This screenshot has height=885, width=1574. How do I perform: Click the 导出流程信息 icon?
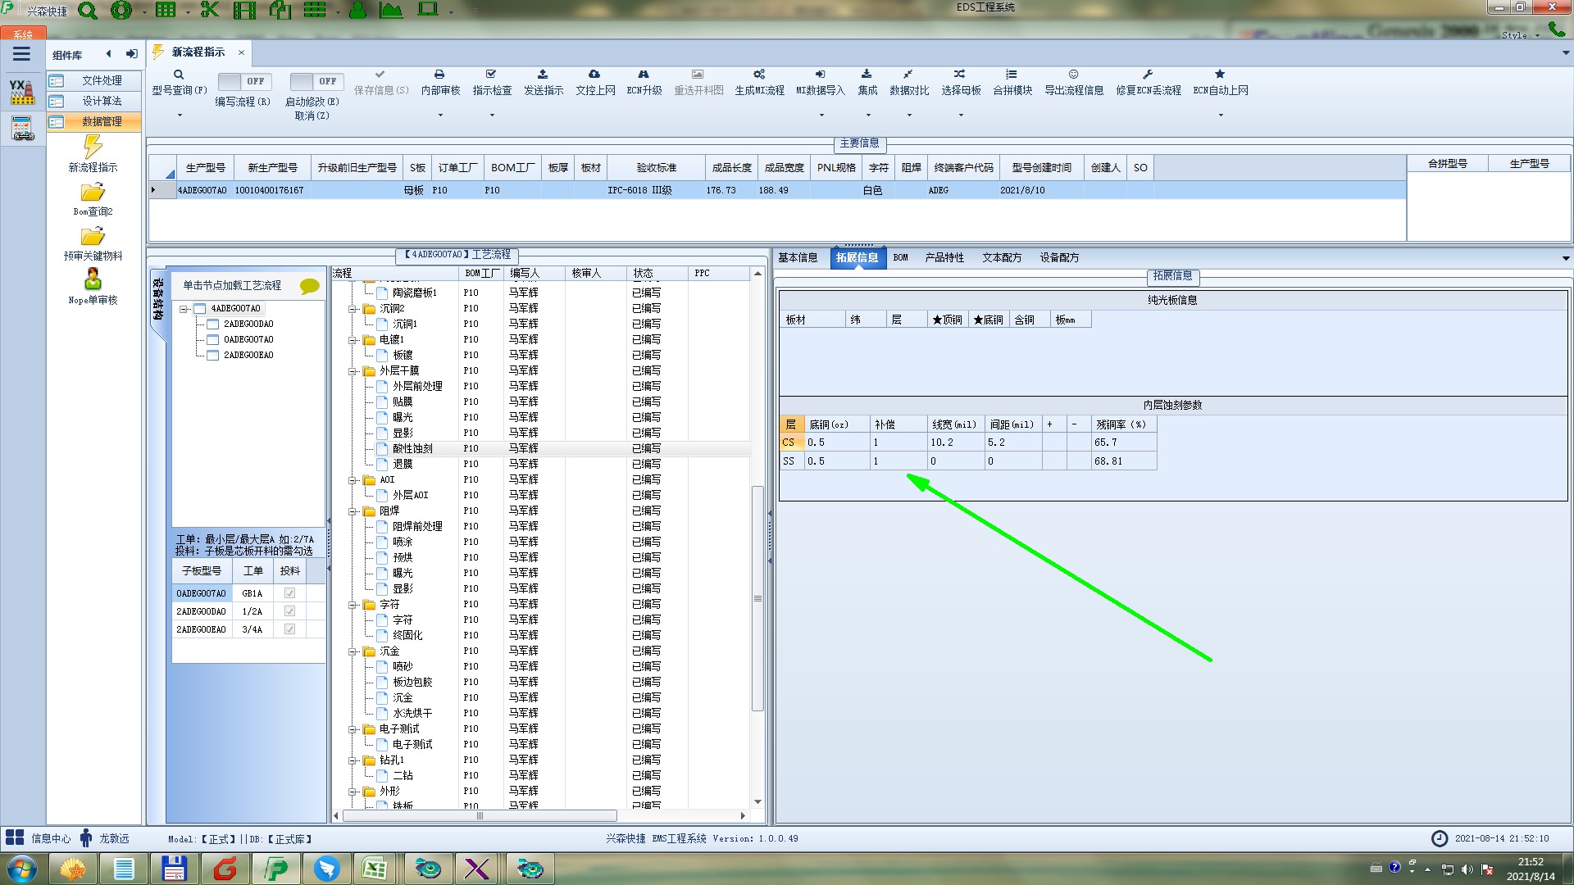click(1073, 75)
